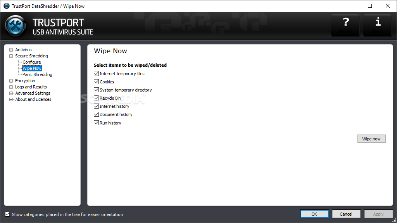Select Advanced Settings category

click(33, 93)
